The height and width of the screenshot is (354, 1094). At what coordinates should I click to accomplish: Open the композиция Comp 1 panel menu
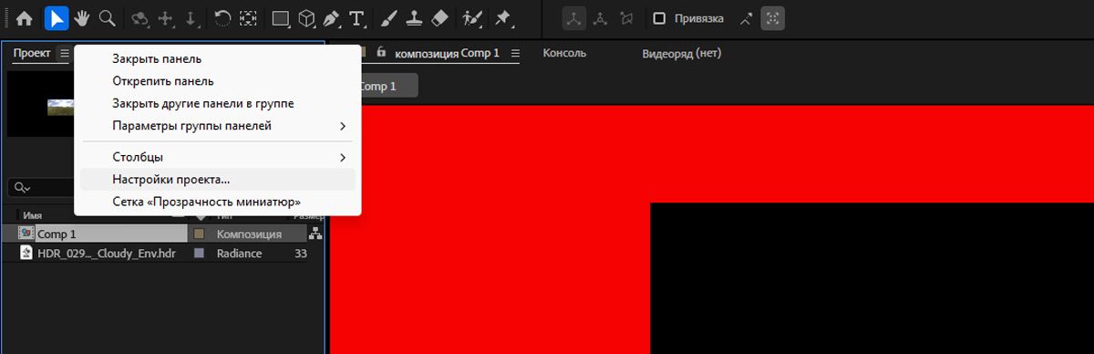515,53
